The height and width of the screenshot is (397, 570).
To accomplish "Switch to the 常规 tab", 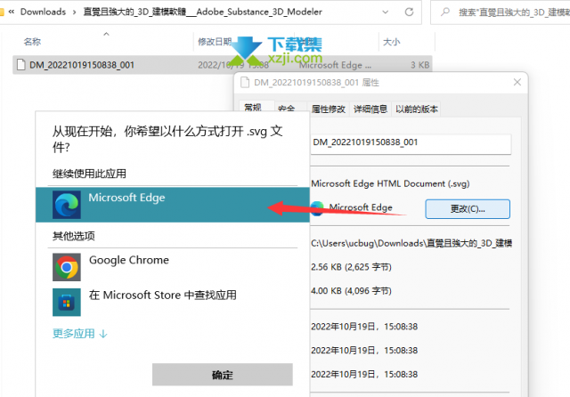I will 253,108.
